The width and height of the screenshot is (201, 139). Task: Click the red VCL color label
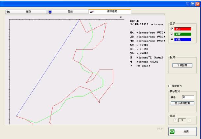click(183, 29)
